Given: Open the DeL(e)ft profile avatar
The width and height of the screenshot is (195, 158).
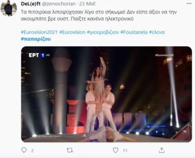Looking at the screenshot, I should pos(9,8).
